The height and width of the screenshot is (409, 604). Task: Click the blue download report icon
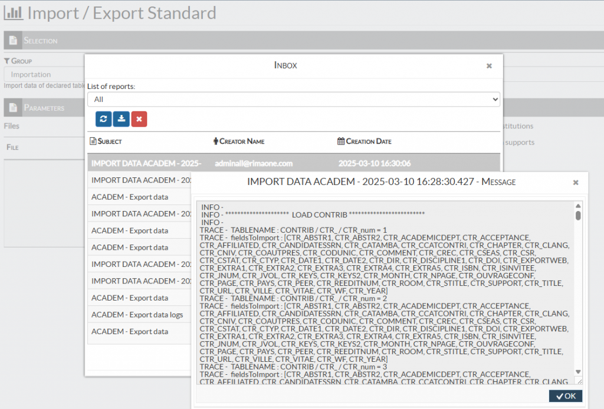coord(121,119)
